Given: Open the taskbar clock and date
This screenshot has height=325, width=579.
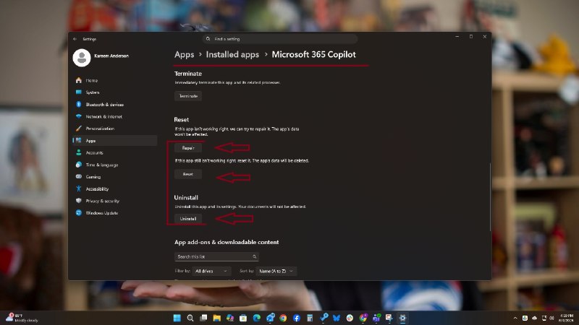Looking at the screenshot, I should 566,318.
